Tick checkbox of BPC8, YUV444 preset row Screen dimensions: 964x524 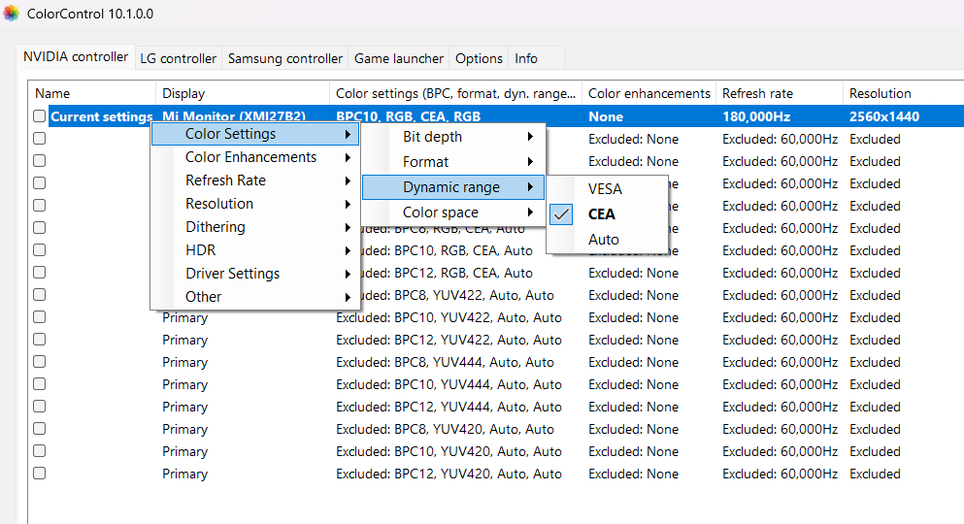[40, 361]
